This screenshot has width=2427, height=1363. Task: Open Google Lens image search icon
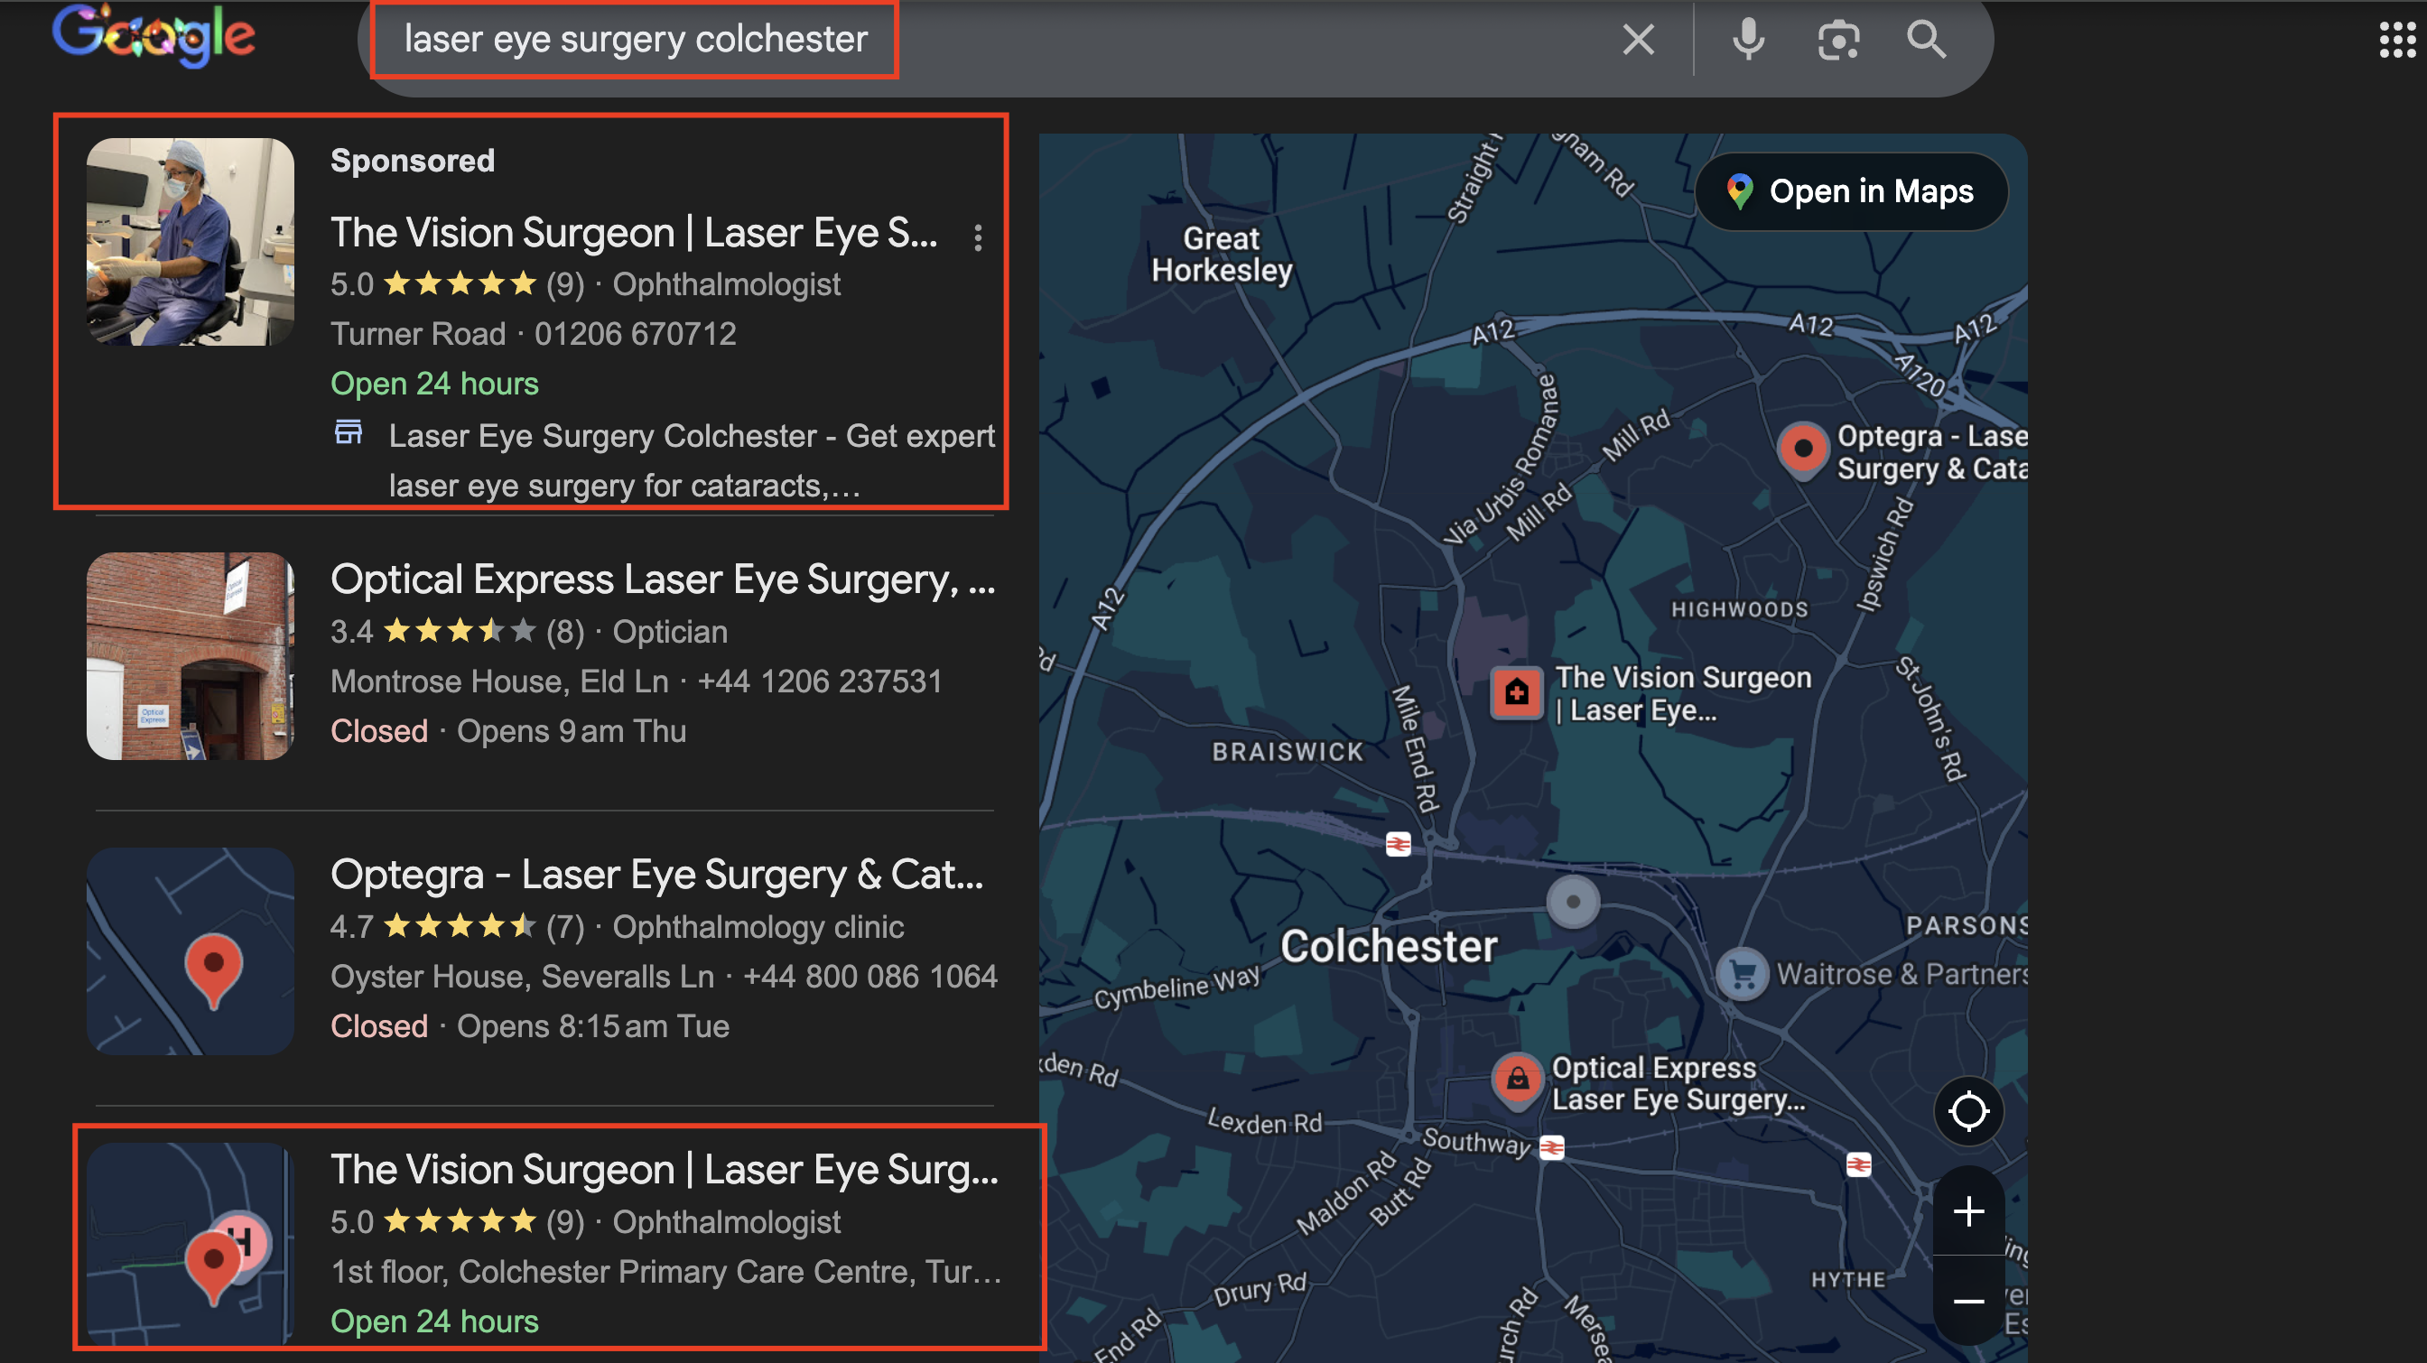click(1837, 40)
